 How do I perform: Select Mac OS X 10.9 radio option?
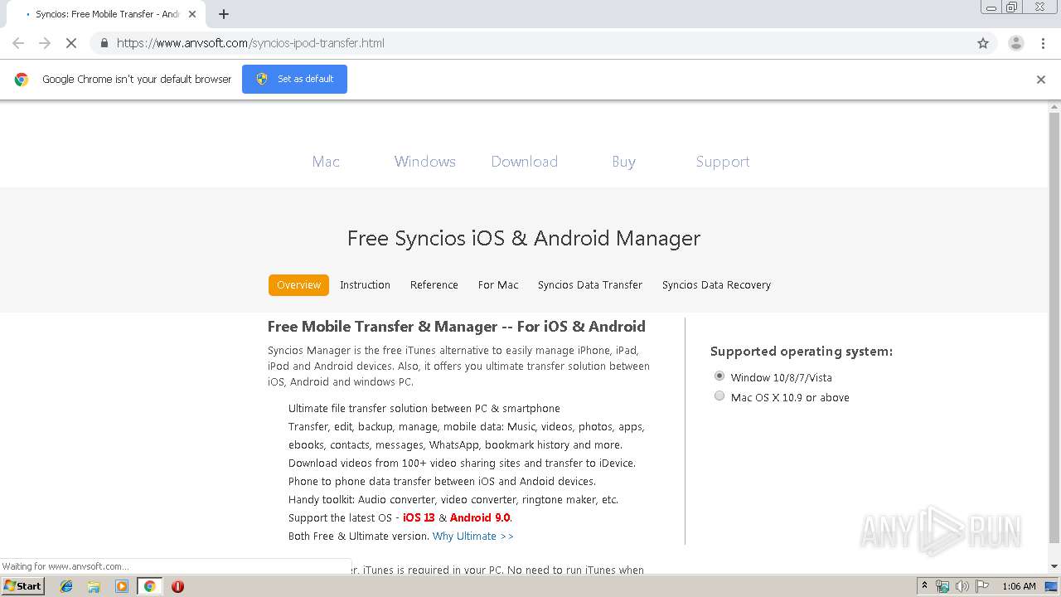point(719,396)
